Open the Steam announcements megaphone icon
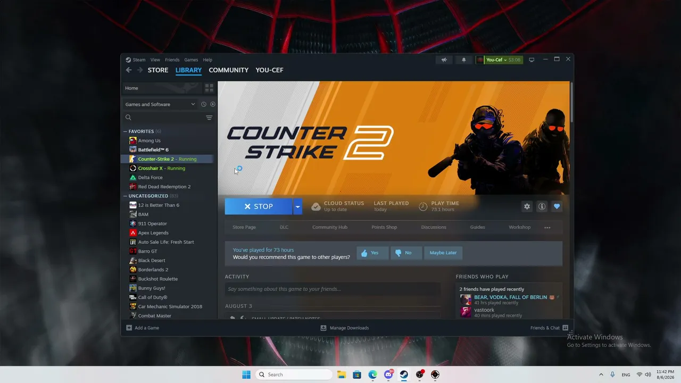The image size is (681, 383). [444, 60]
